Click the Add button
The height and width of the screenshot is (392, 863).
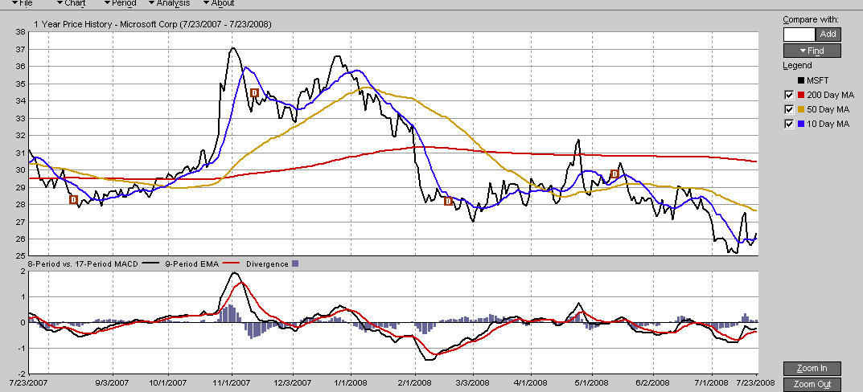click(828, 34)
